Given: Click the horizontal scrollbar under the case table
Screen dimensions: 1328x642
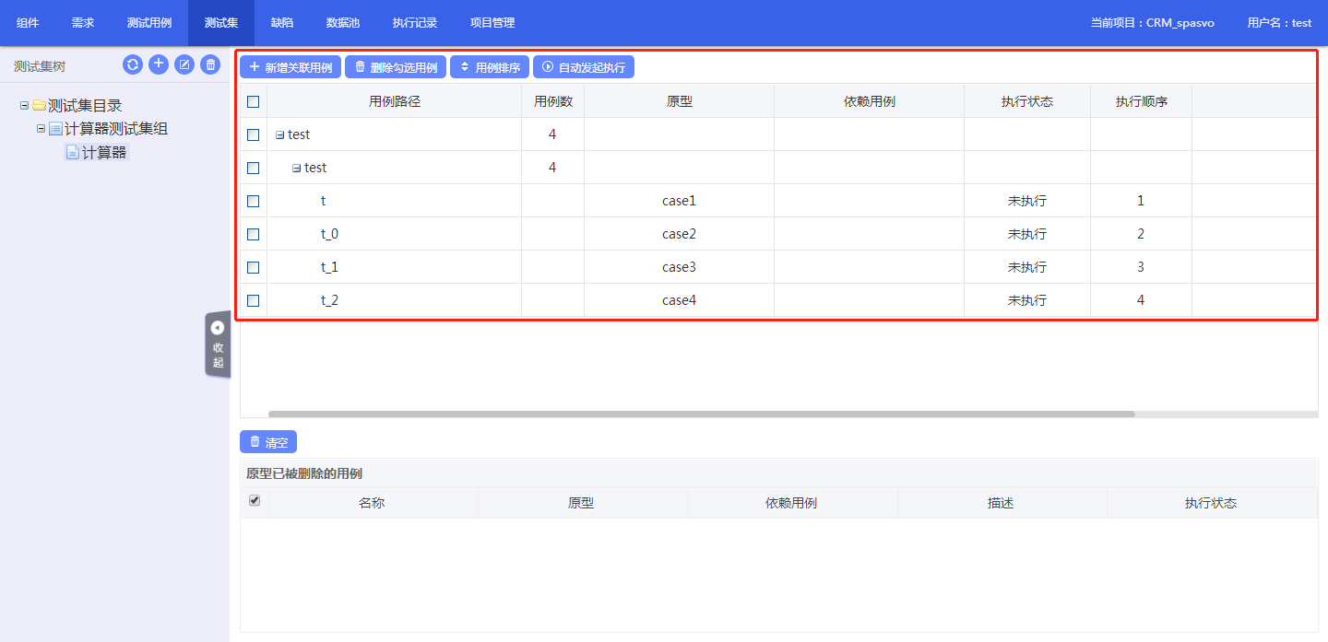Looking at the screenshot, I should (x=701, y=414).
